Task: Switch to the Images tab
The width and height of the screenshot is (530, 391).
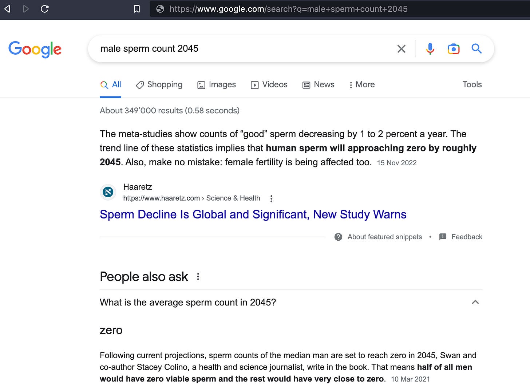Action: tap(217, 84)
